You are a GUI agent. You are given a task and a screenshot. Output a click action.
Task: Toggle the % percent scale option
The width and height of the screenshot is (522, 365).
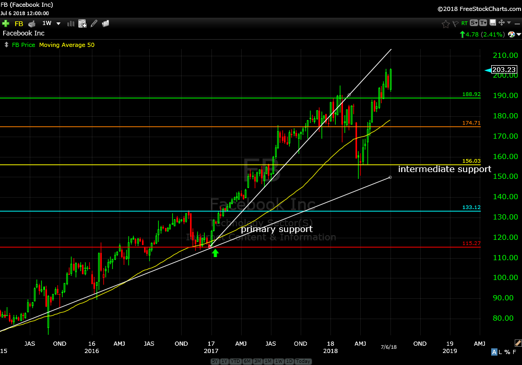click(507, 353)
